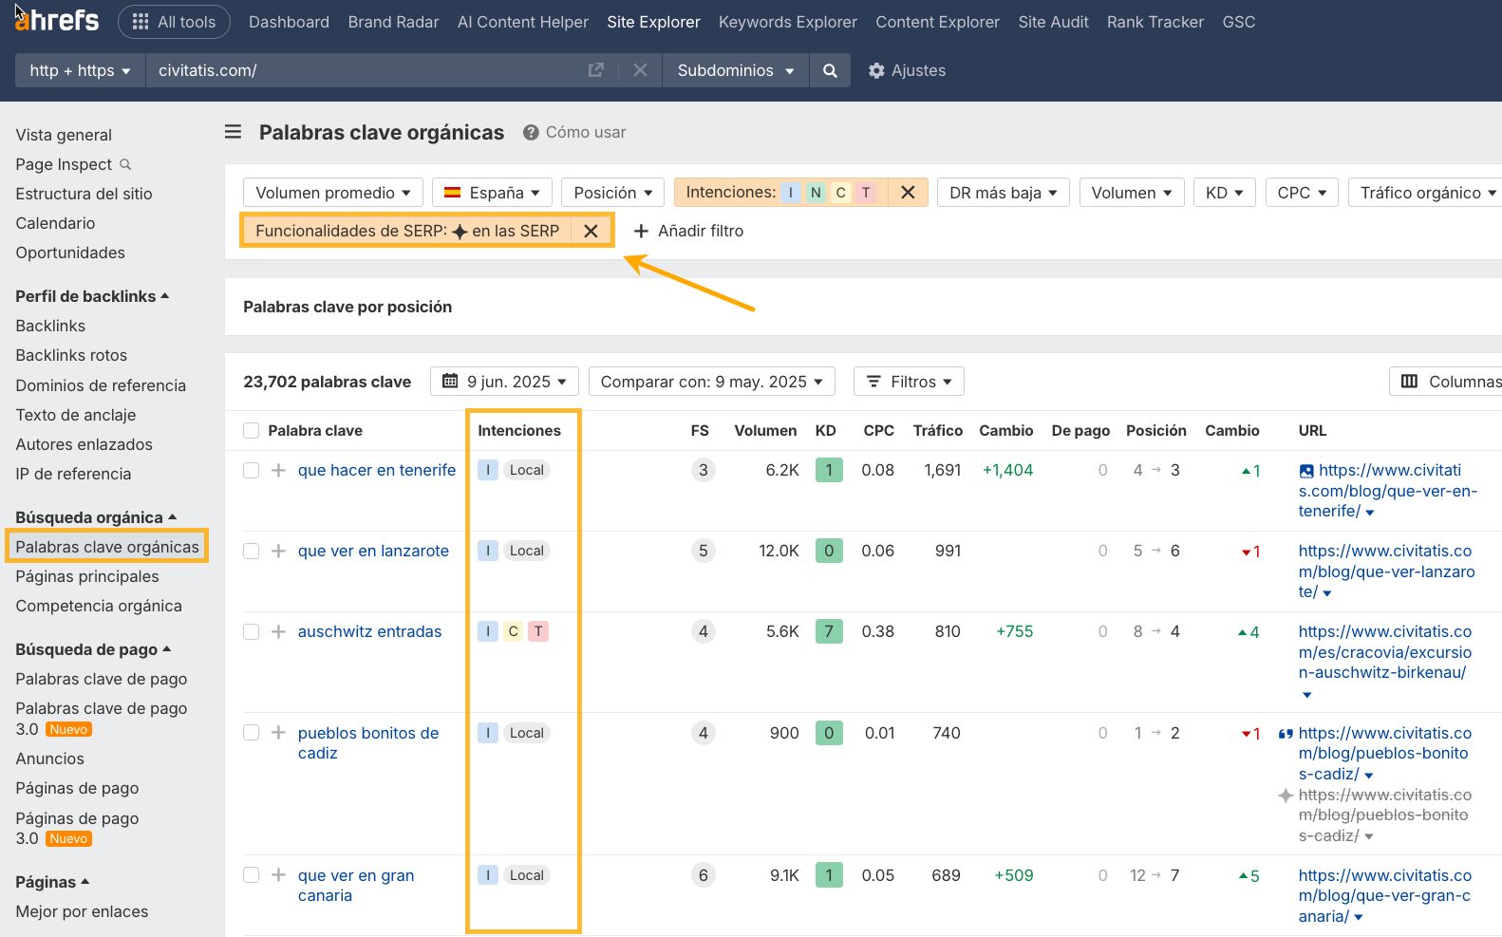
Task: Add 'que hacer en tenerife' with plus icon
Action: point(278,470)
